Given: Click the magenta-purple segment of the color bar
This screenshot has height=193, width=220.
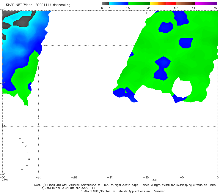Looking at the screenshot, I should (206, 4).
